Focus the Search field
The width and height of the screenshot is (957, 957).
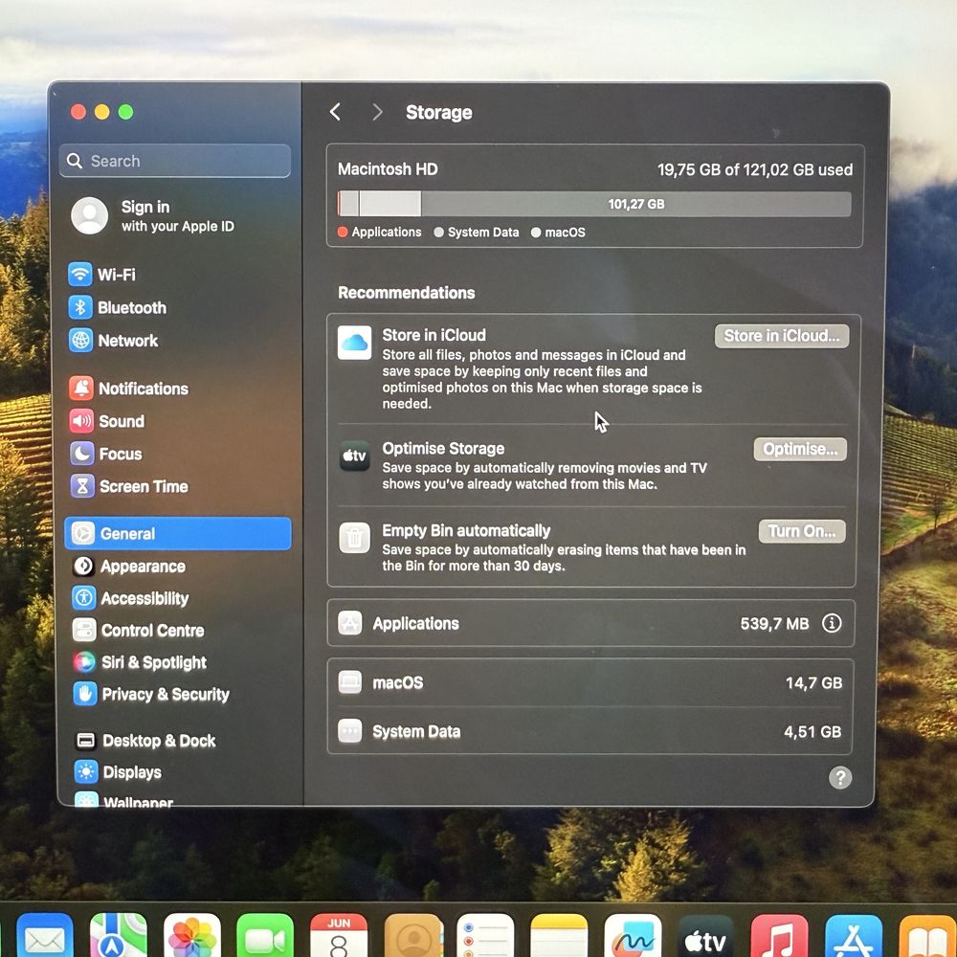pos(175,161)
